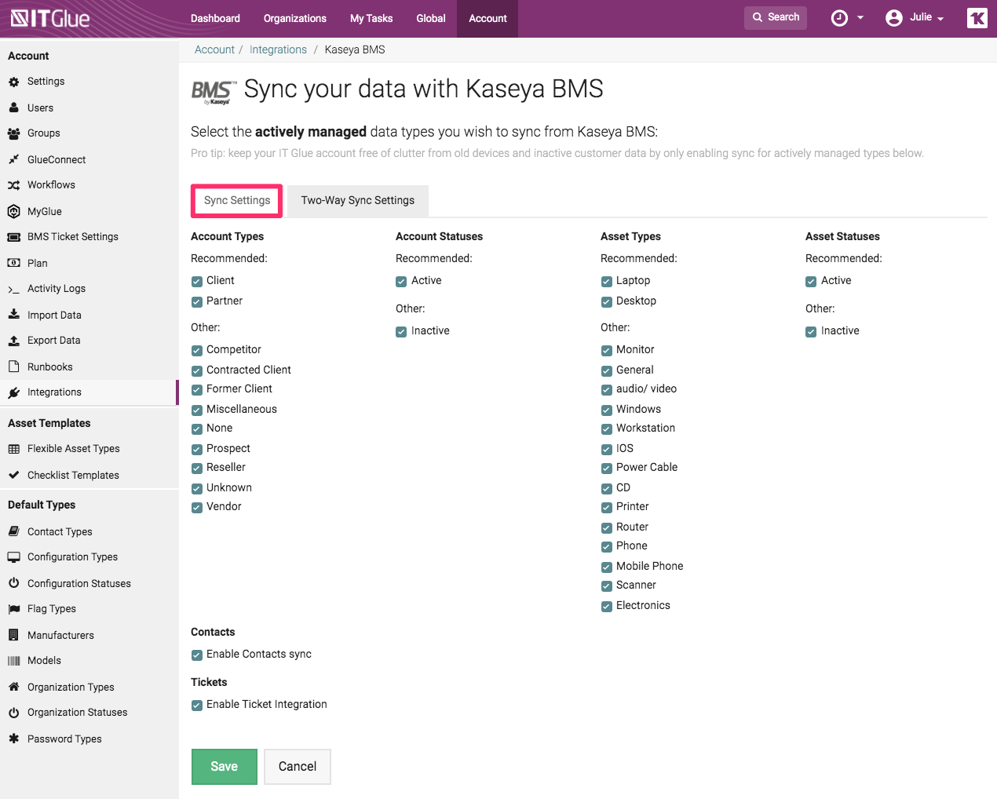Open Manufacturers via its building icon
Image resolution: width=997 pixels, height=799 pixels.
[x=14, y=635]
